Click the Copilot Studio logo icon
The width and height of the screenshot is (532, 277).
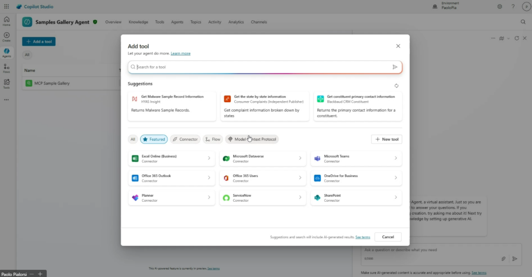(19, 6)
